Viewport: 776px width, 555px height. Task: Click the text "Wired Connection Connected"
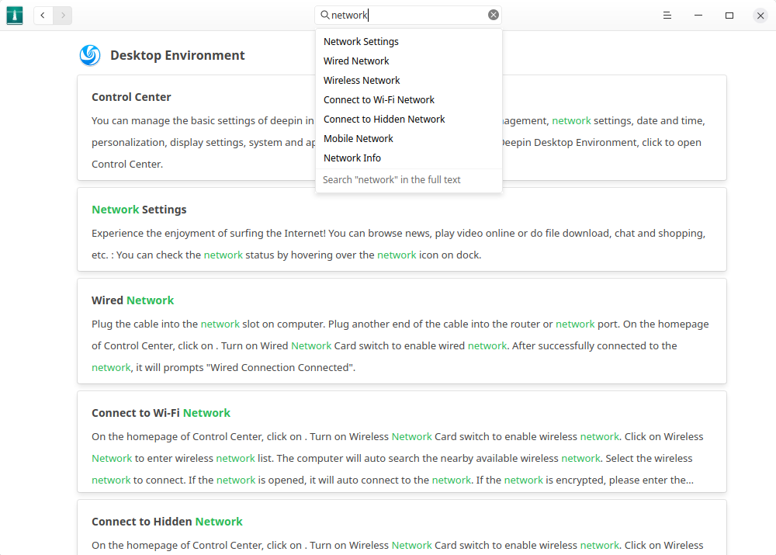point(280,367)
